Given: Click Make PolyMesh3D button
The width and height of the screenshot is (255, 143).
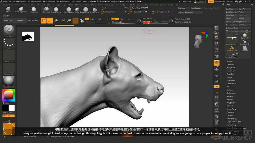Looking at the screenshot, I should click(x=241, y=22).
